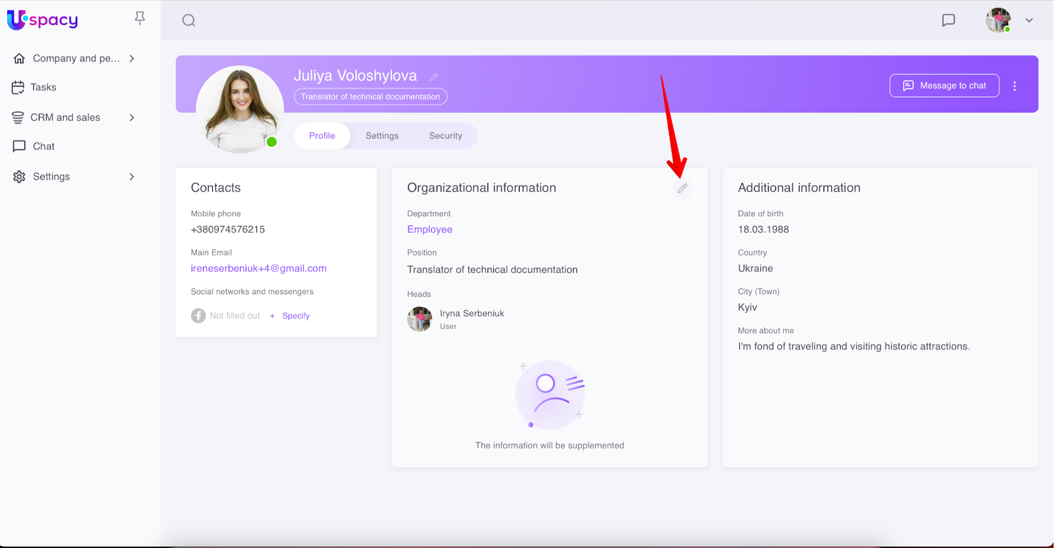Edit Organizational information with pencil icon
This screenshot has height=548, width=1054.
coord(682,188)
